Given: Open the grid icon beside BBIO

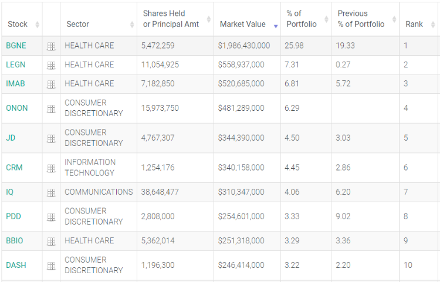Looking at the screenshot, I should (51, 242).
